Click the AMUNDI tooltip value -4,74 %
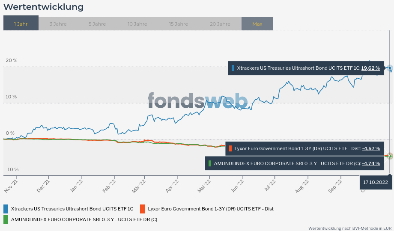The height and width of the screenshot is (231, 394). point(371,163)
